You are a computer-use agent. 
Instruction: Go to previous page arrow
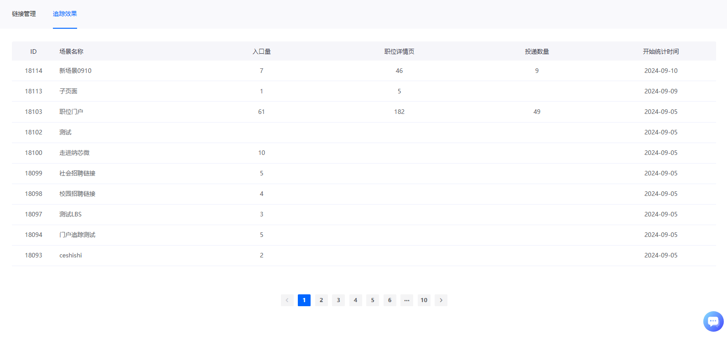pyautogui.click(x=287, y=300)
